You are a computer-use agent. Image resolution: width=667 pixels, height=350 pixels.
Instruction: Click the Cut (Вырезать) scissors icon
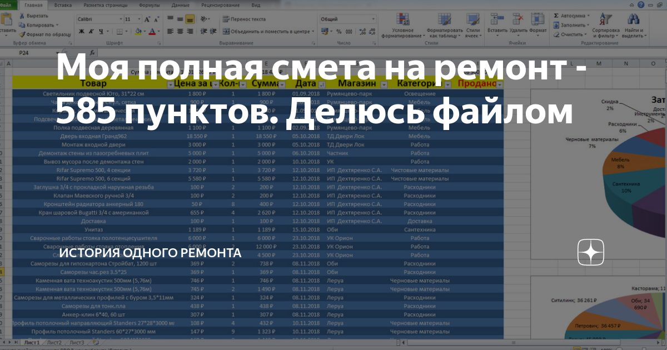[22, 15]
